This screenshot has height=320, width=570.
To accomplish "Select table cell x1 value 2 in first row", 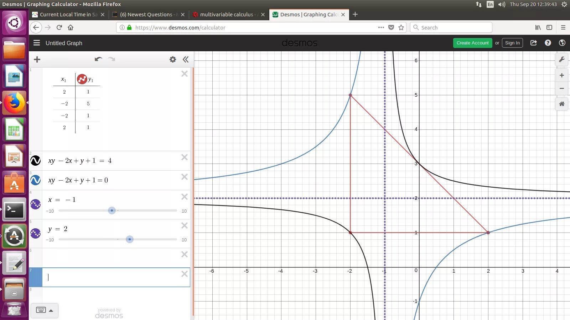I will [64, 92].
